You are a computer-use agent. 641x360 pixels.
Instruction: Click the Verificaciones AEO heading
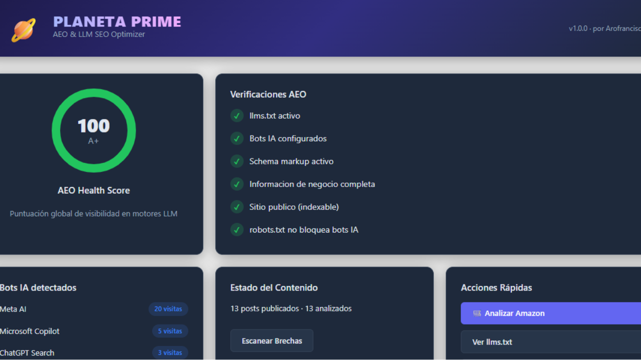pyautogui.click(x=268, y=94)
